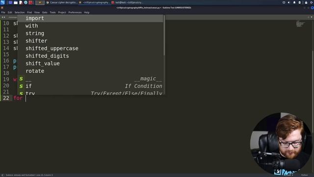Click the volume speaker tray icon
The height and width of the screenshot is (177, 314).
click(x=289, y=2)
